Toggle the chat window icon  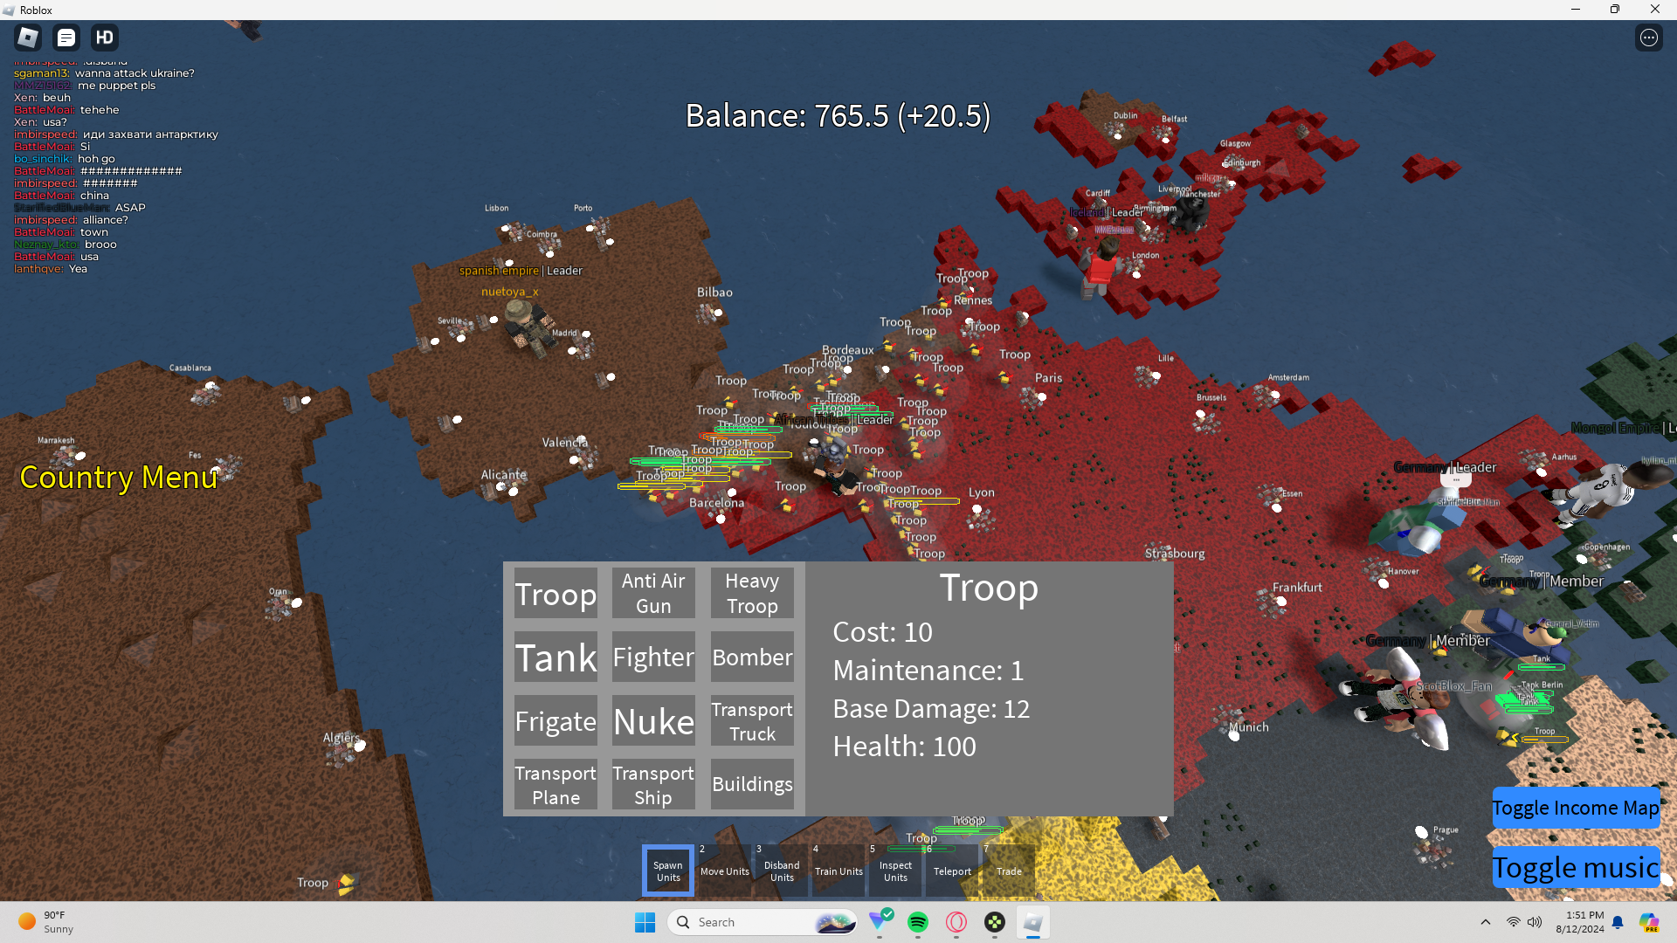tap(66, 38)
